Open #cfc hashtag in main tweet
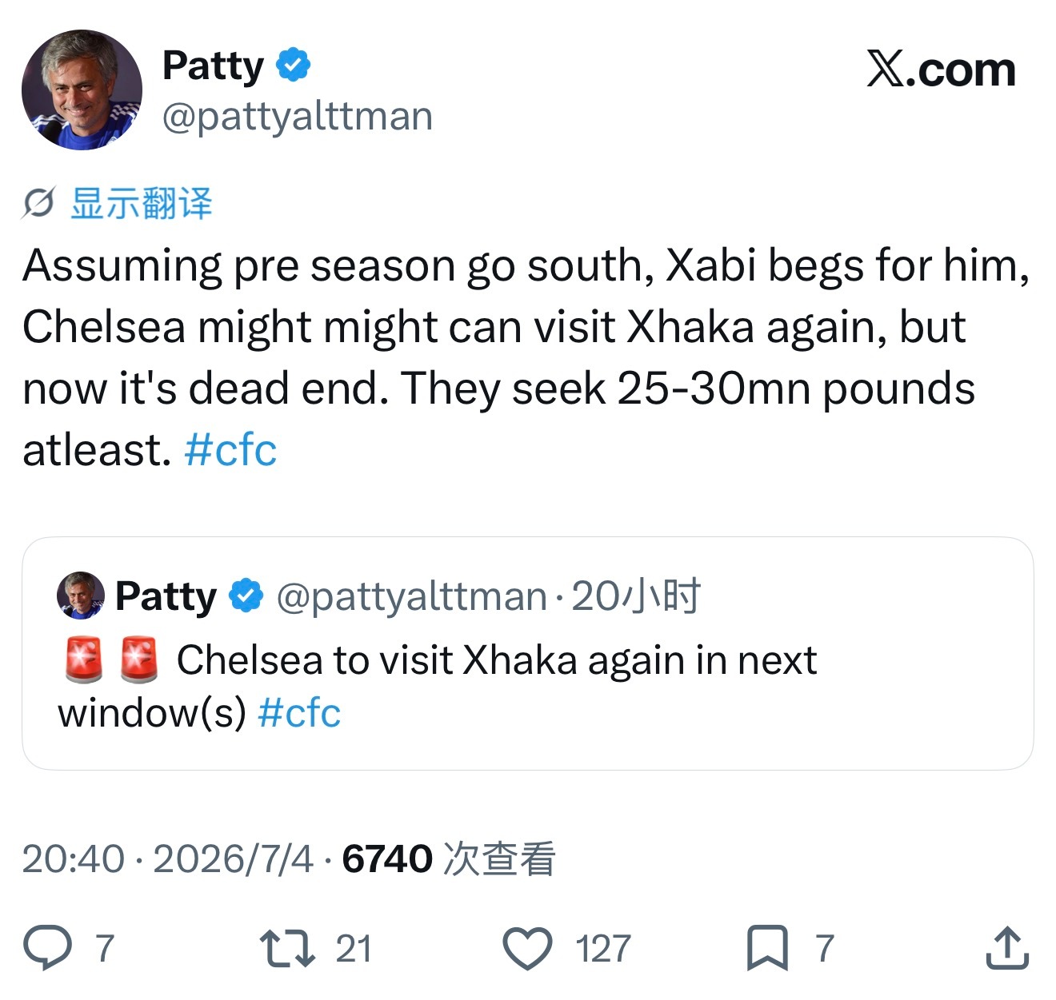 tap(230, 450)
